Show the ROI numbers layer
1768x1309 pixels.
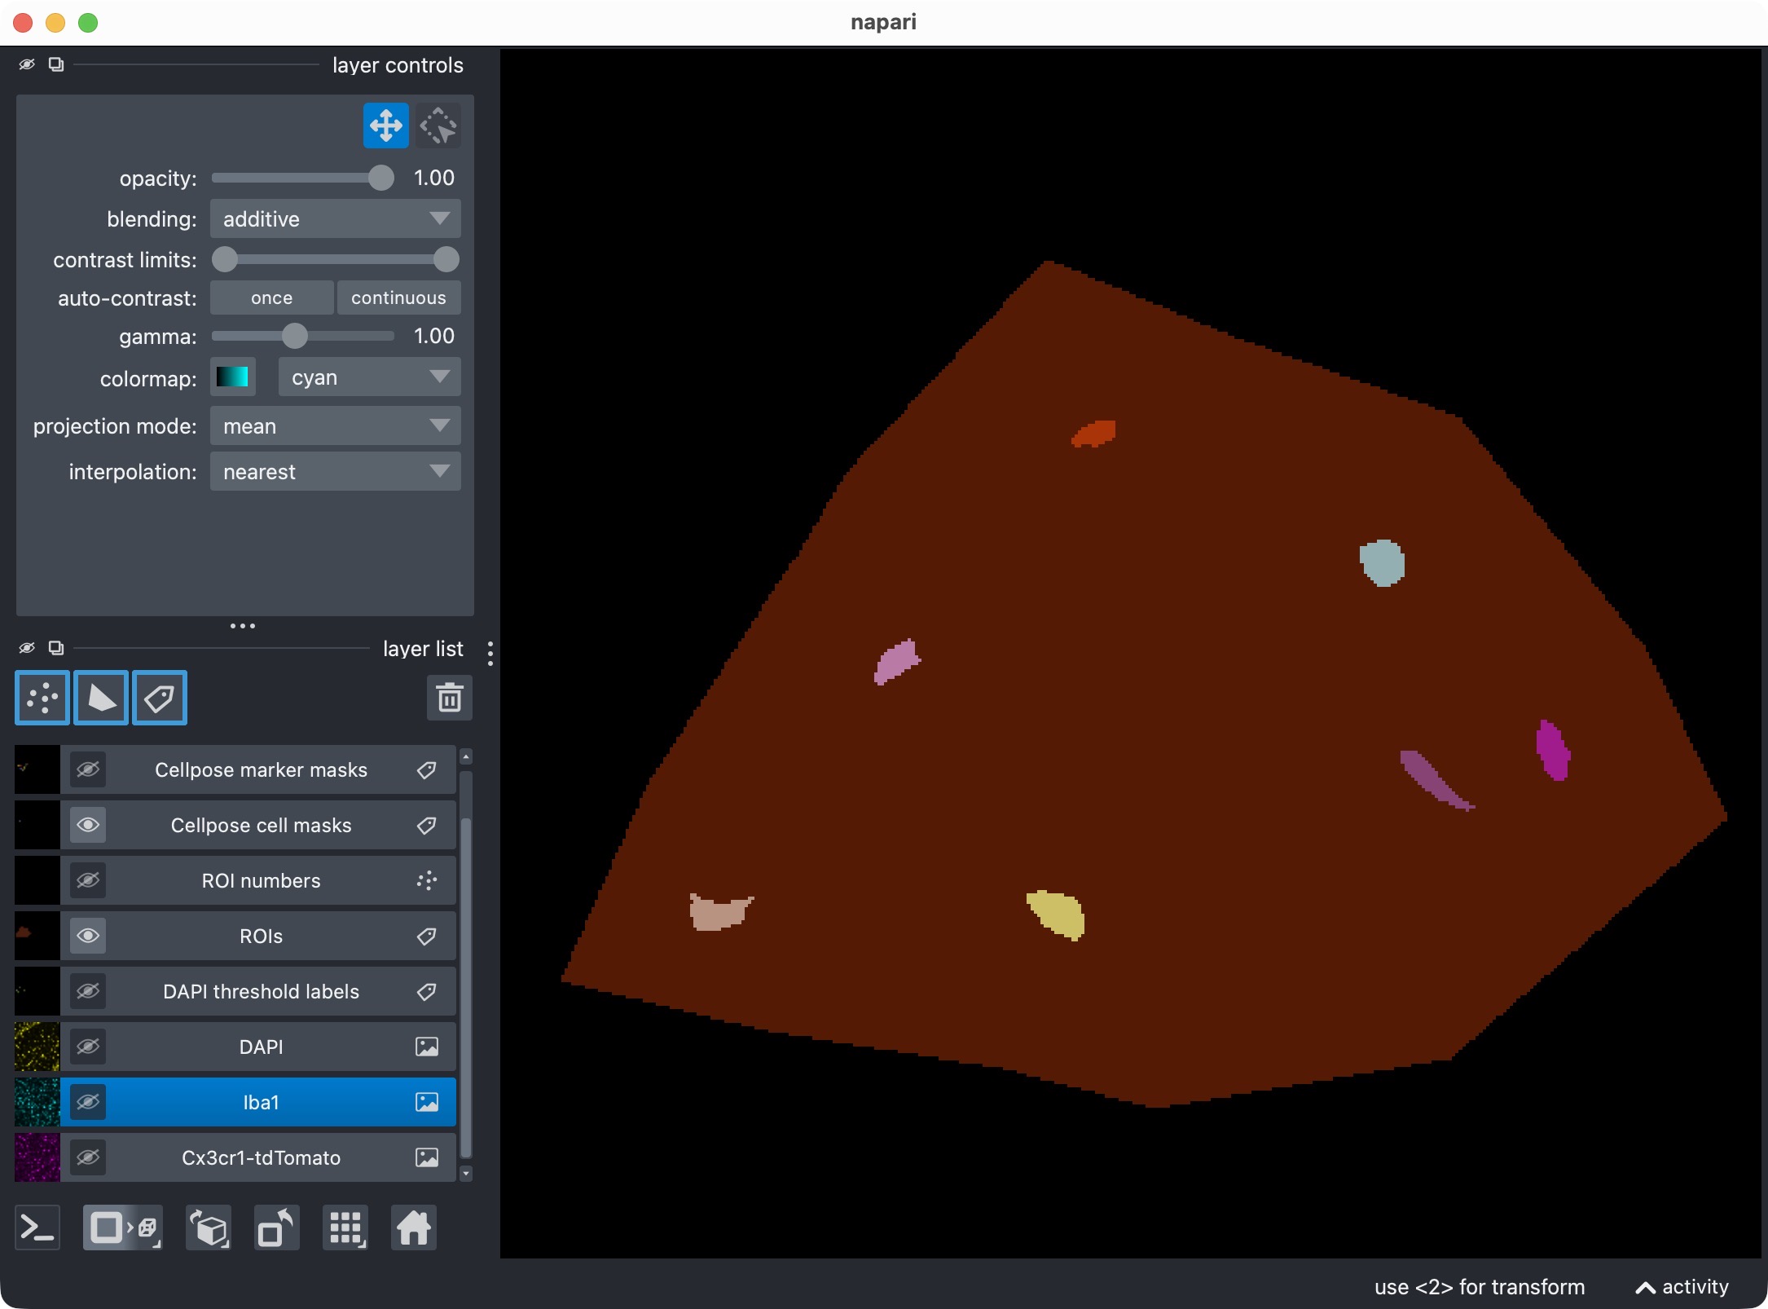(88, 881)
